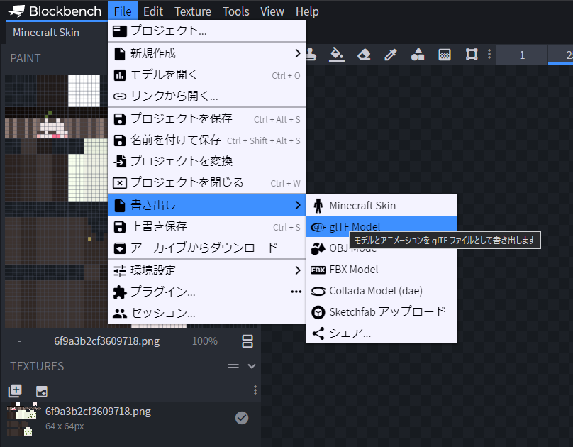The height and width of the screenshot is (447, 573).
Task: Open プラグイン... from File menu
Action: tap(207, 292)
